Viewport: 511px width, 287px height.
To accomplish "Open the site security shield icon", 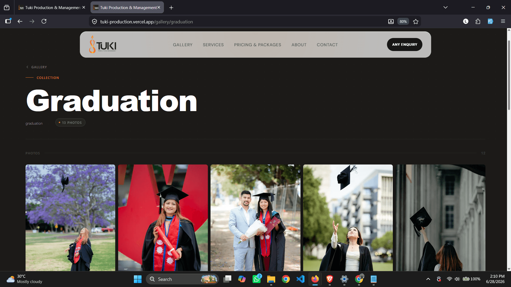I will click(x=94, y=22).
